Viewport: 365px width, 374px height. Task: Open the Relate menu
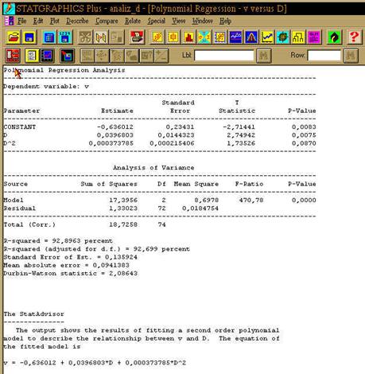coord(133,21)
